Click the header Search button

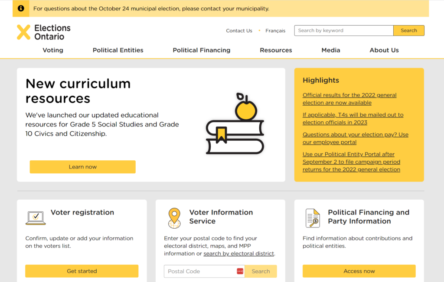[408, 31]
